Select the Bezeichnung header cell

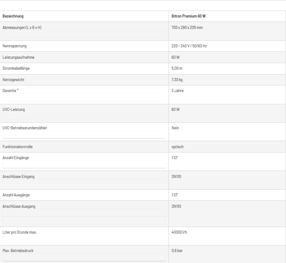coord(84,16)
